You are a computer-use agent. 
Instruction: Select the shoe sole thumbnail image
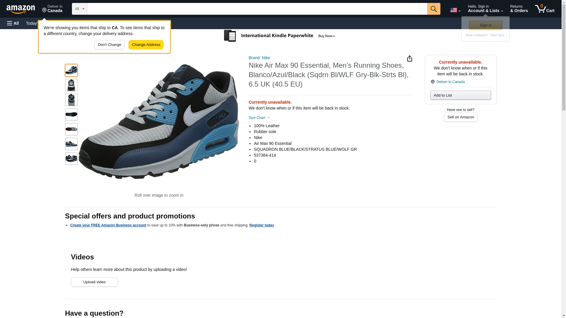pyautogui.click(x=71, y=115)
